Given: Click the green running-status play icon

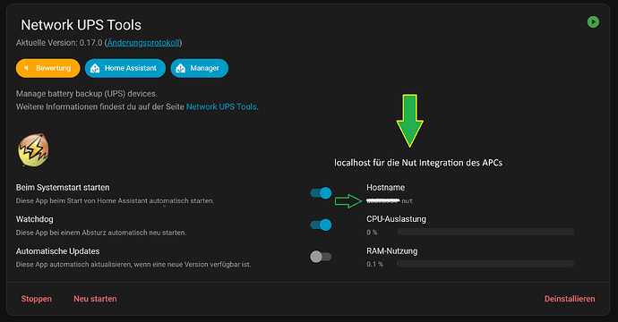Looking at the screenshot, I should (593, 22).
